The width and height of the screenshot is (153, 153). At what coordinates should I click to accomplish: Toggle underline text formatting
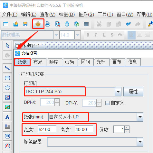click(x=104, y=35)
